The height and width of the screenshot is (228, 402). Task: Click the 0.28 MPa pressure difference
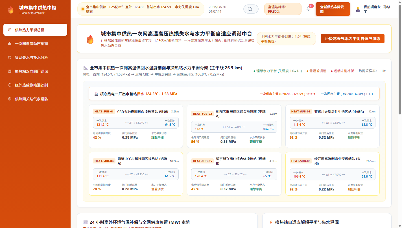click(x=130, y=189)
